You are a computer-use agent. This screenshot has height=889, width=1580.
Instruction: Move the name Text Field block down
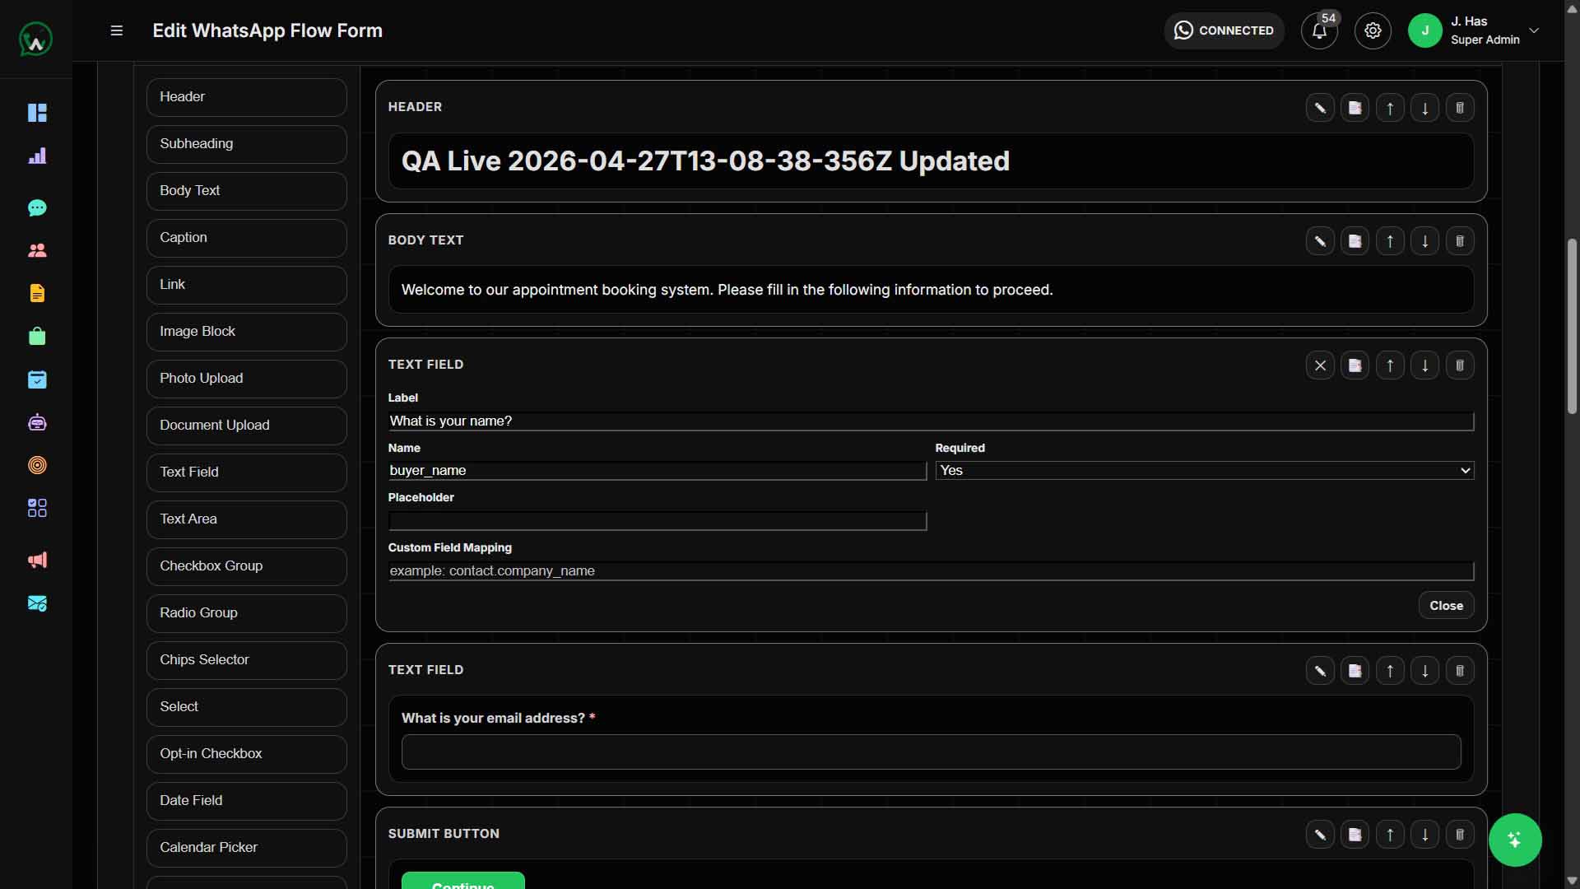pyautogui.click(x=1424, y=365)
